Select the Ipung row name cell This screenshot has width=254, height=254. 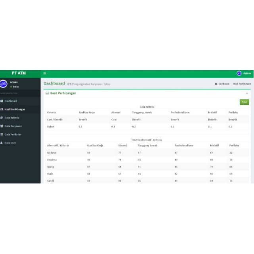(50, 167)
